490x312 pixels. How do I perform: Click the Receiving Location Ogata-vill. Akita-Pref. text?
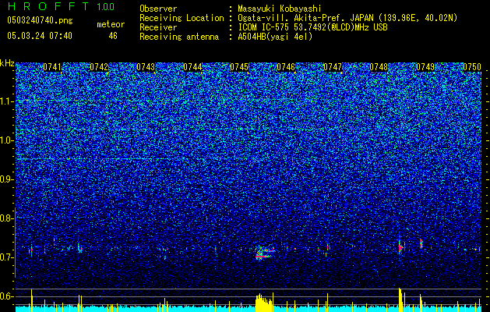coord(347,18)
